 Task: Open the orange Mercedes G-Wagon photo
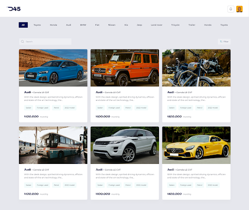(124, 68)
